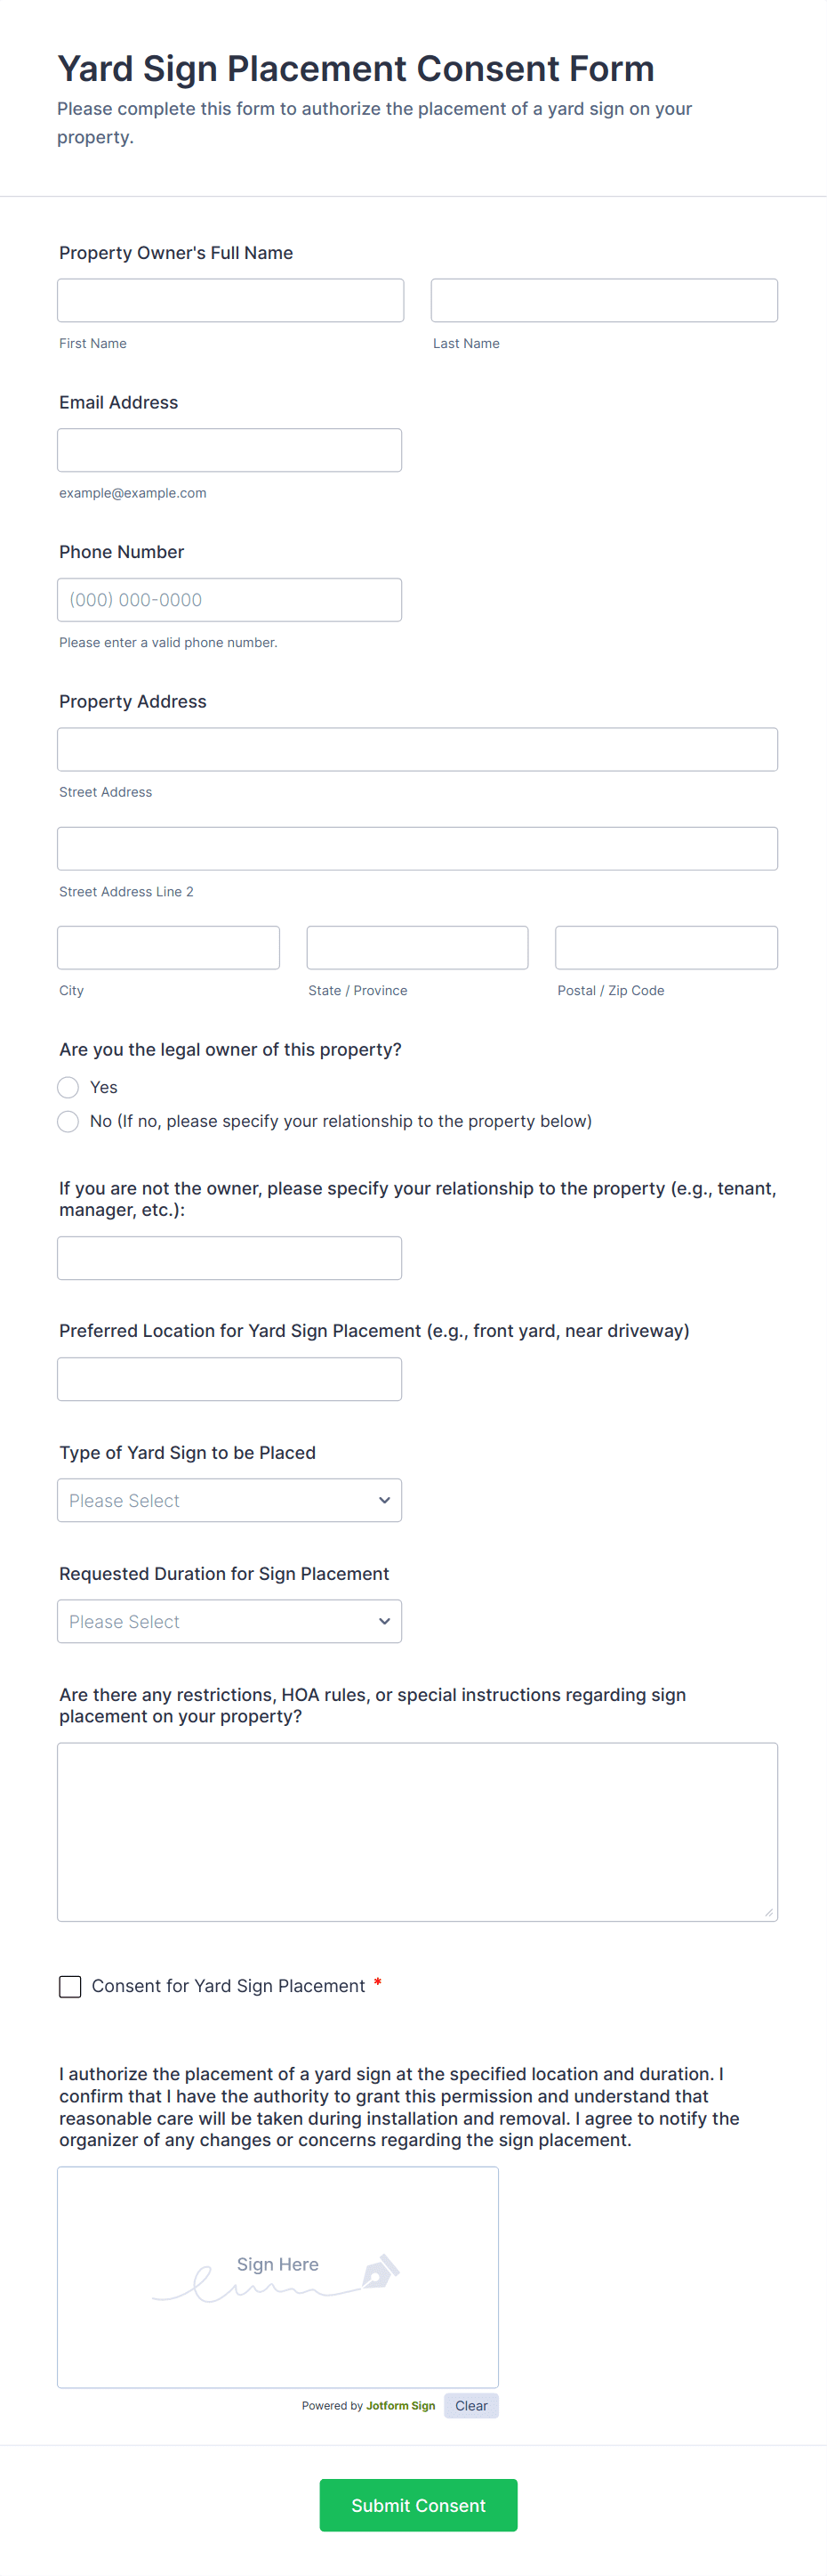Click the Sign Here signature area
This screenshot has width=827, height=2576.
pos(277,2277)
